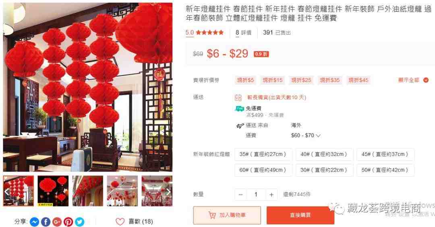
Task: Share on Twitter icon
Action: pyautogui.click(x=79, y=222)
